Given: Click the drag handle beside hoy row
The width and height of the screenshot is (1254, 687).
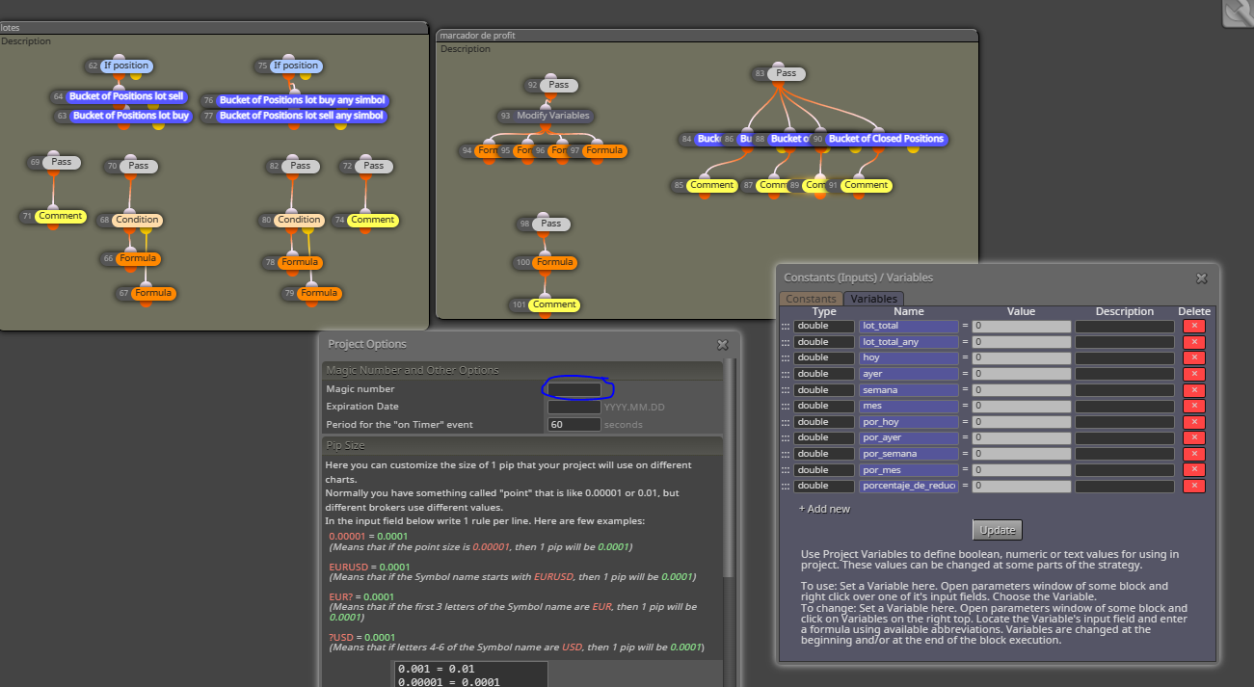Looking at the screenshot, I should coord(786,358).
